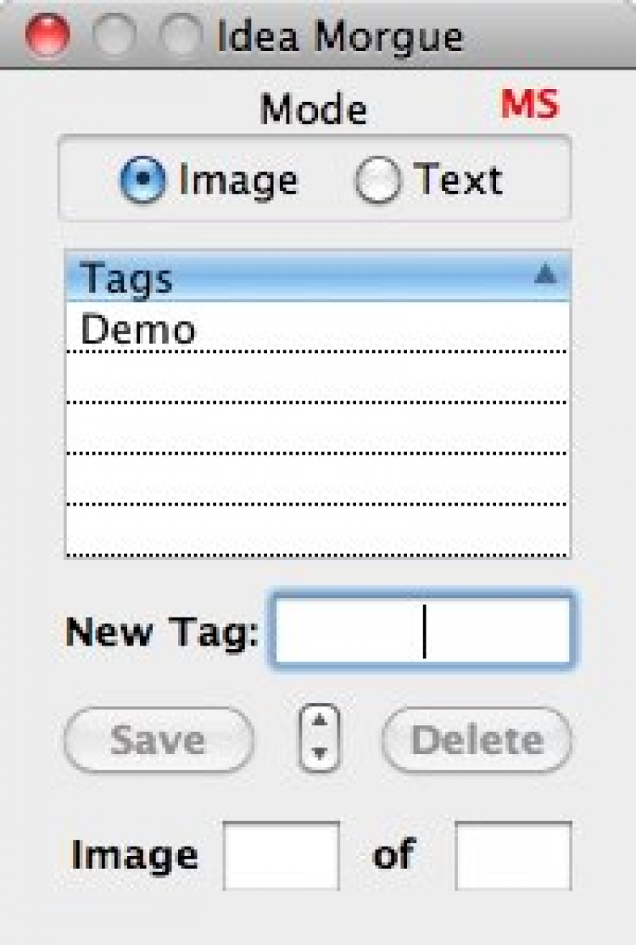
Task: Click the window zoom button
Action: pos(179,36)
